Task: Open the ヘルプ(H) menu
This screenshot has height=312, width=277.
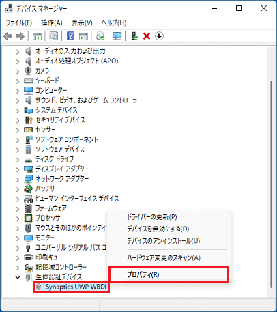Action: pyautogui.click(x=114, y=23)
